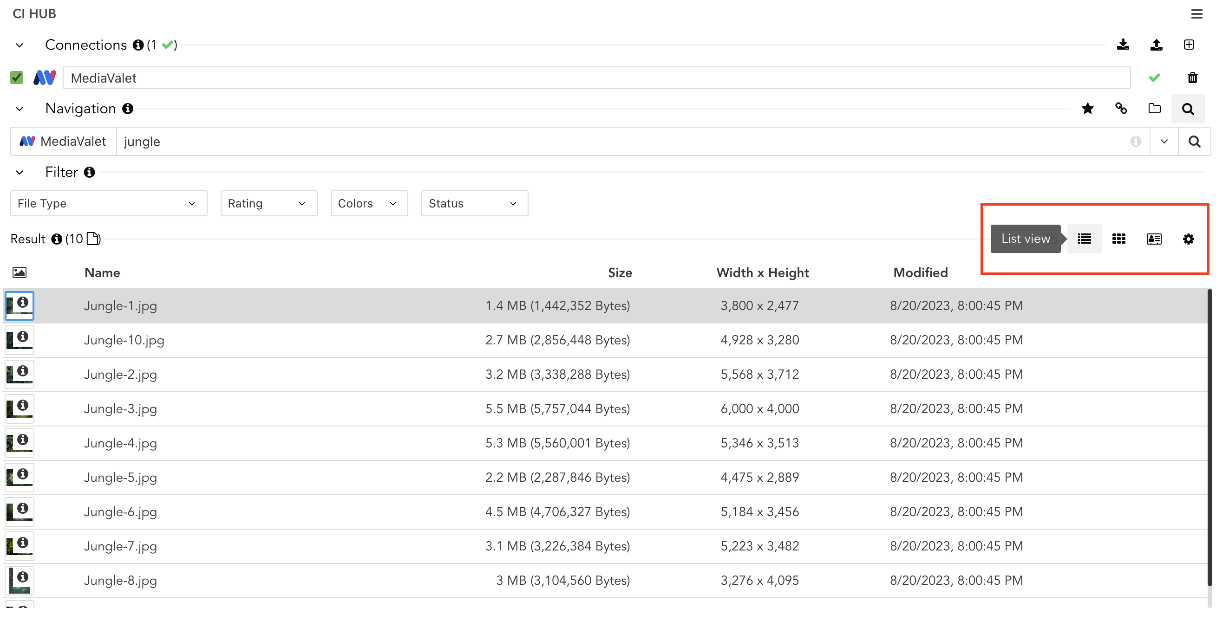1216x621 pixels.
Task: Click size 2.7 MB (2,856,448 Bytes)
Action: point(557,340)
